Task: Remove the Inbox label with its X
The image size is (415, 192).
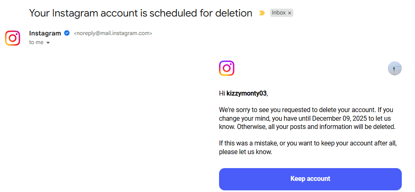Action: click(290, 13)
